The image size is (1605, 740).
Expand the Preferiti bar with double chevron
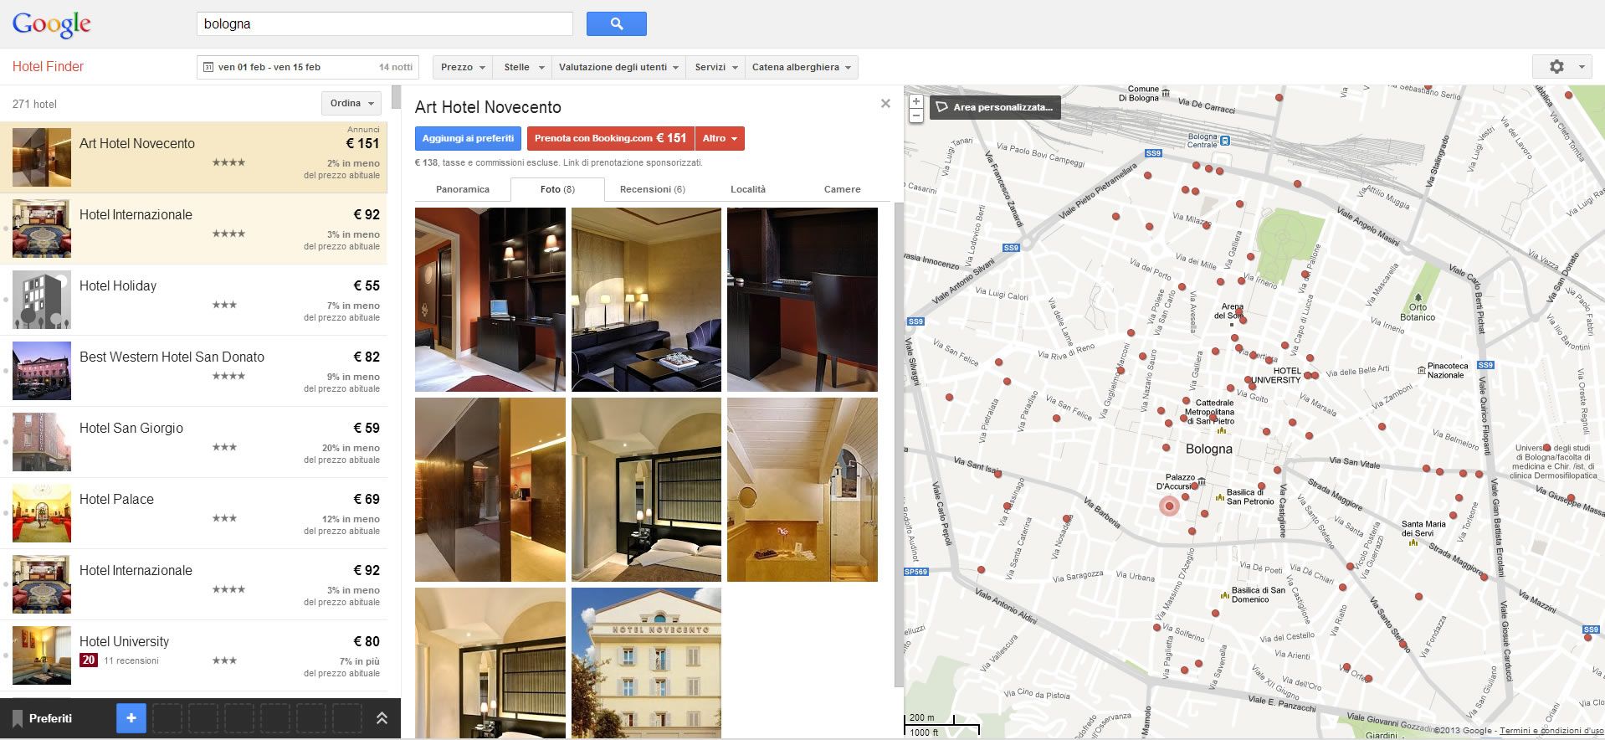[382, 718]
